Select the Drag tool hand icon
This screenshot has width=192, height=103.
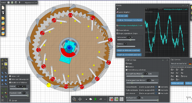click(6, 64)
